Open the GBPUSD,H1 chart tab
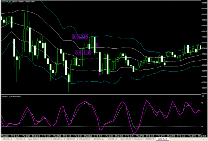This screenshot has width=208, height=141. 71,139
